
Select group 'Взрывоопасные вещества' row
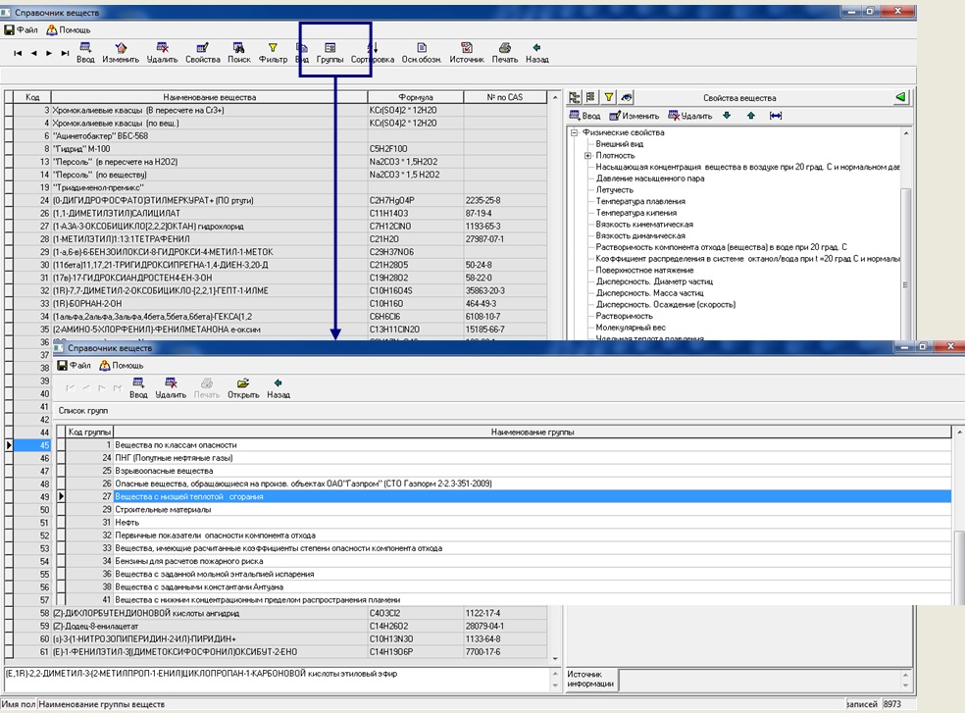(x=156, y=471)
